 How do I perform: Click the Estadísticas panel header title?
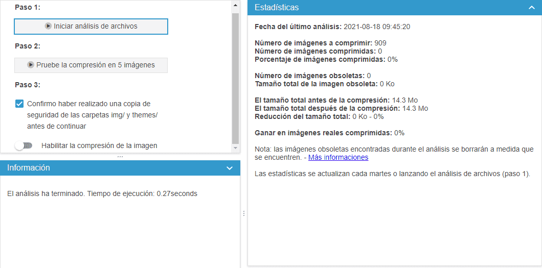[x=277, y=8]
